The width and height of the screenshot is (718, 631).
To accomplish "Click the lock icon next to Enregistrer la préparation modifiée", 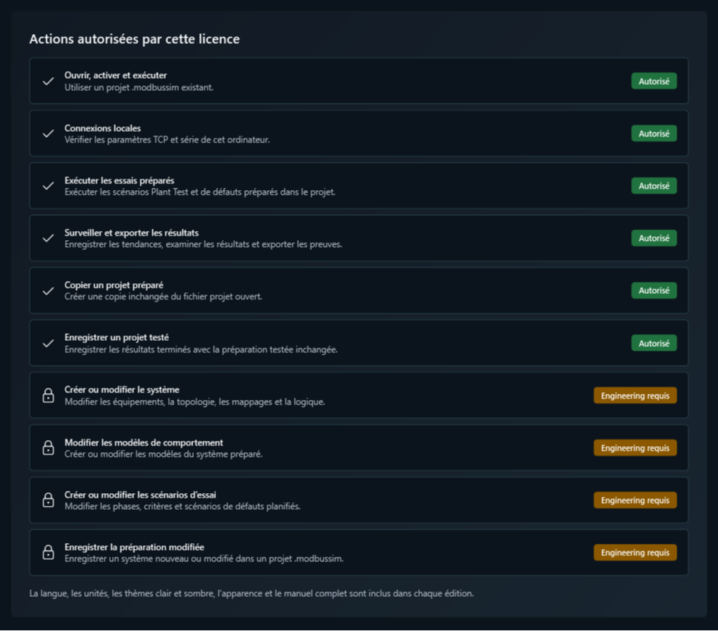I will 48,552.
